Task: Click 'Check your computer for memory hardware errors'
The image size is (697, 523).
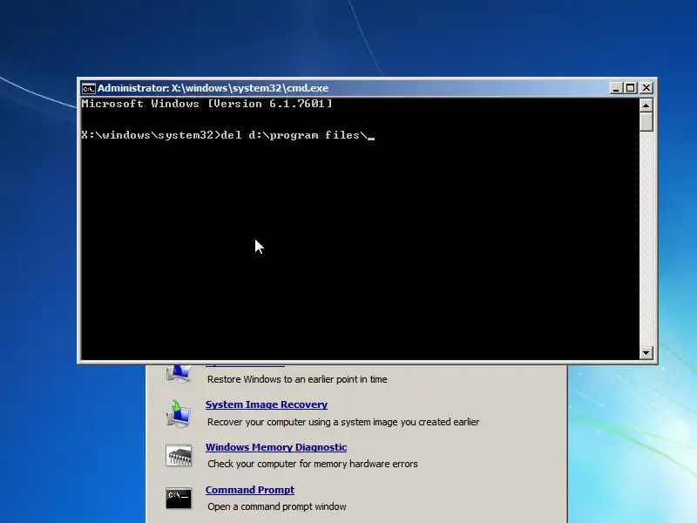Action: coord(313,464)
